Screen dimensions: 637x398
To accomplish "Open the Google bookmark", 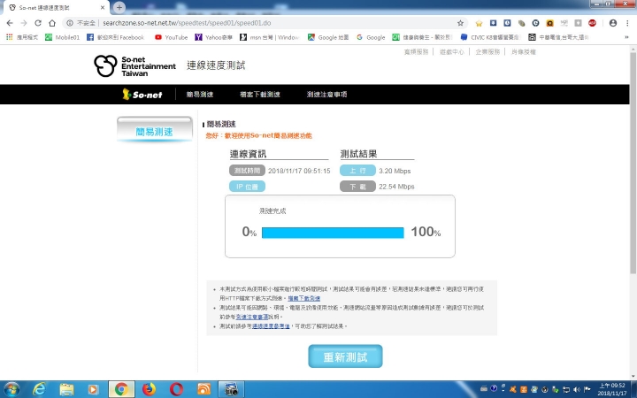I will [x=371, y=37].
